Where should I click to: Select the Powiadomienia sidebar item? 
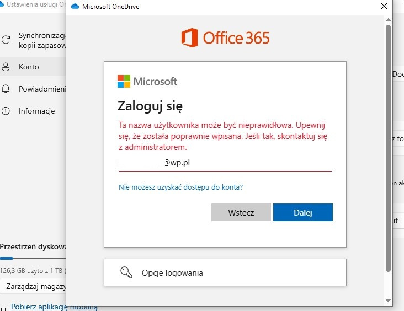coord(33,89)
